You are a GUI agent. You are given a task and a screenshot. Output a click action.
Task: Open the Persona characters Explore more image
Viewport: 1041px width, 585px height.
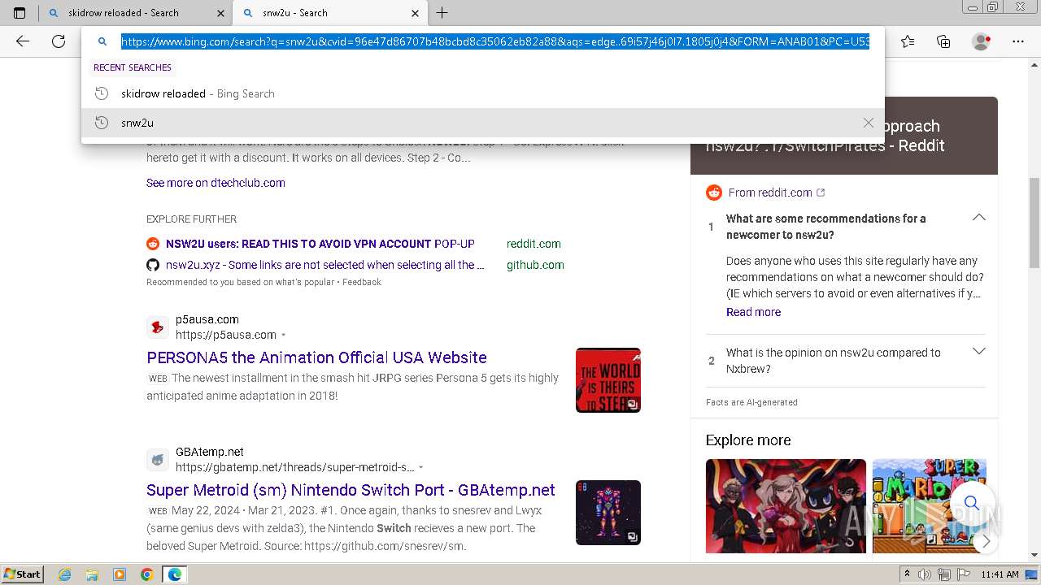click(786, 506)
